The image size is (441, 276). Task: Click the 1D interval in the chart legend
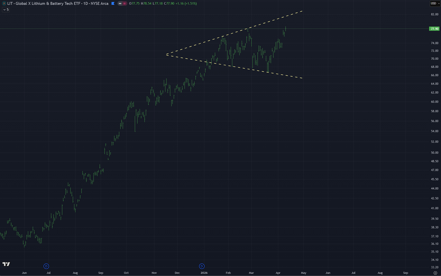pos(86,3)
